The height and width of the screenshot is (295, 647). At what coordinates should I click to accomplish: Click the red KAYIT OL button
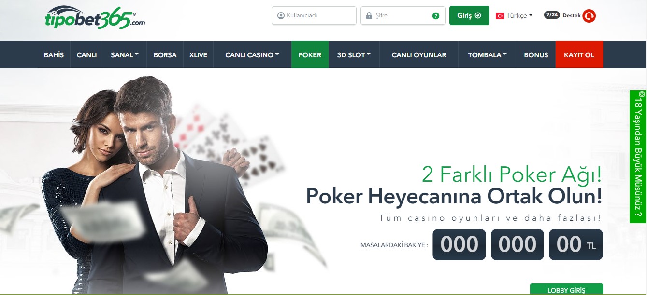point(579,55)
